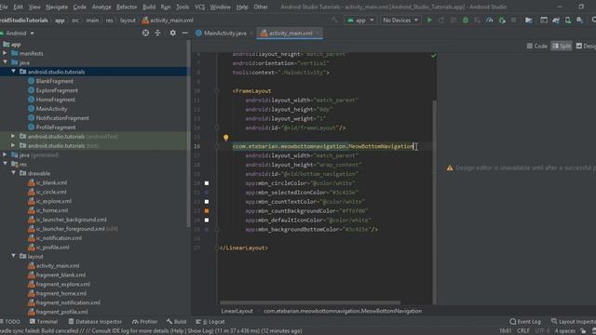The image size is (596, 335).
Task: Open the Refactor menu
Action: [x=127, y=7]
